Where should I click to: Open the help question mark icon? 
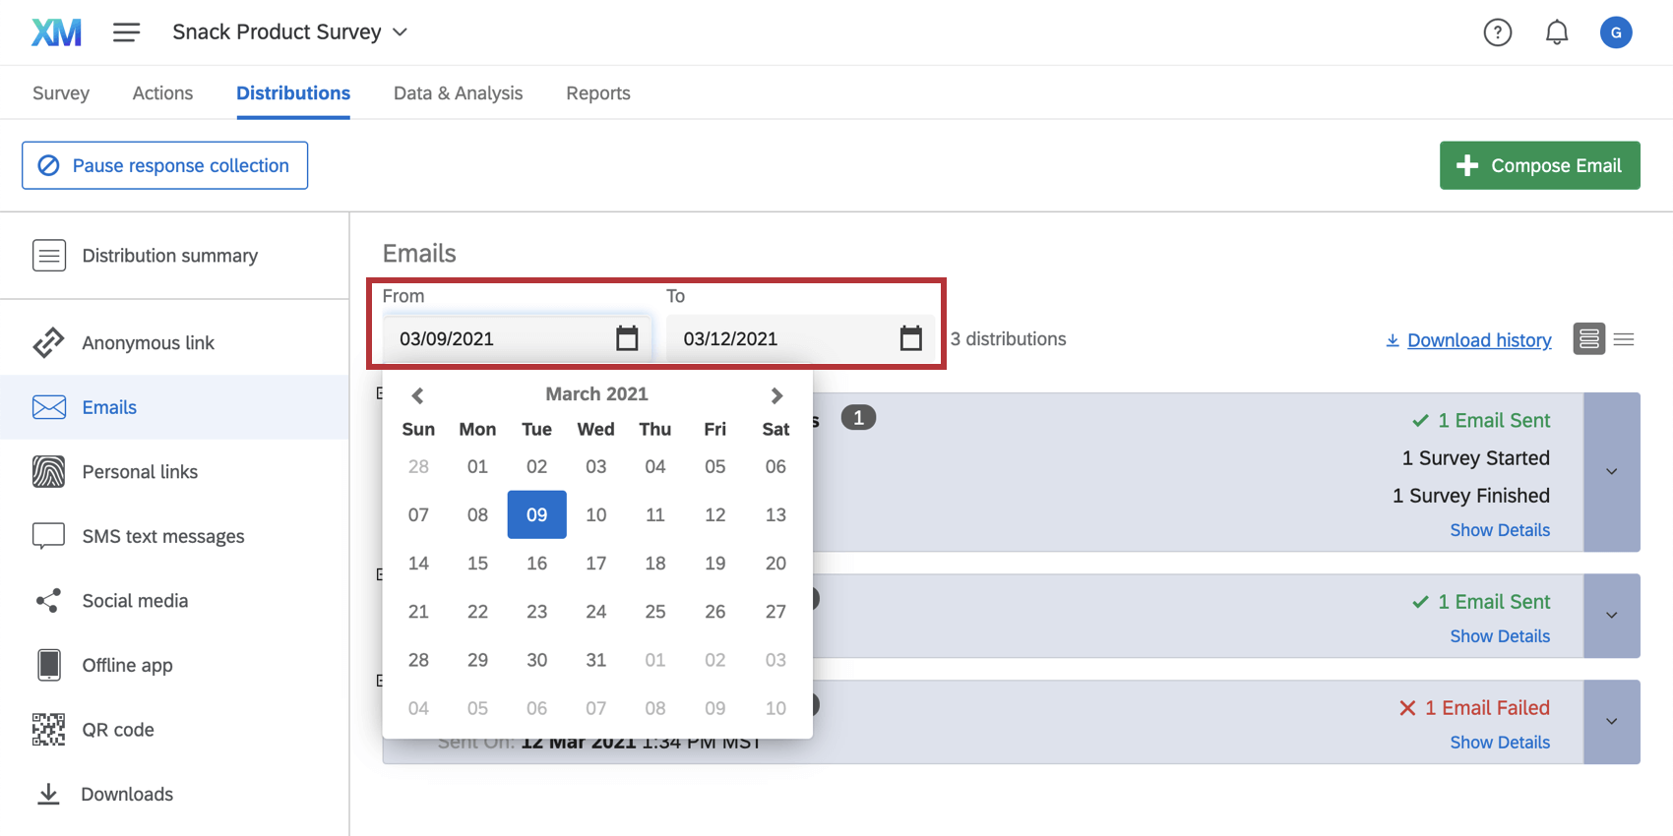click(1497, 32)
